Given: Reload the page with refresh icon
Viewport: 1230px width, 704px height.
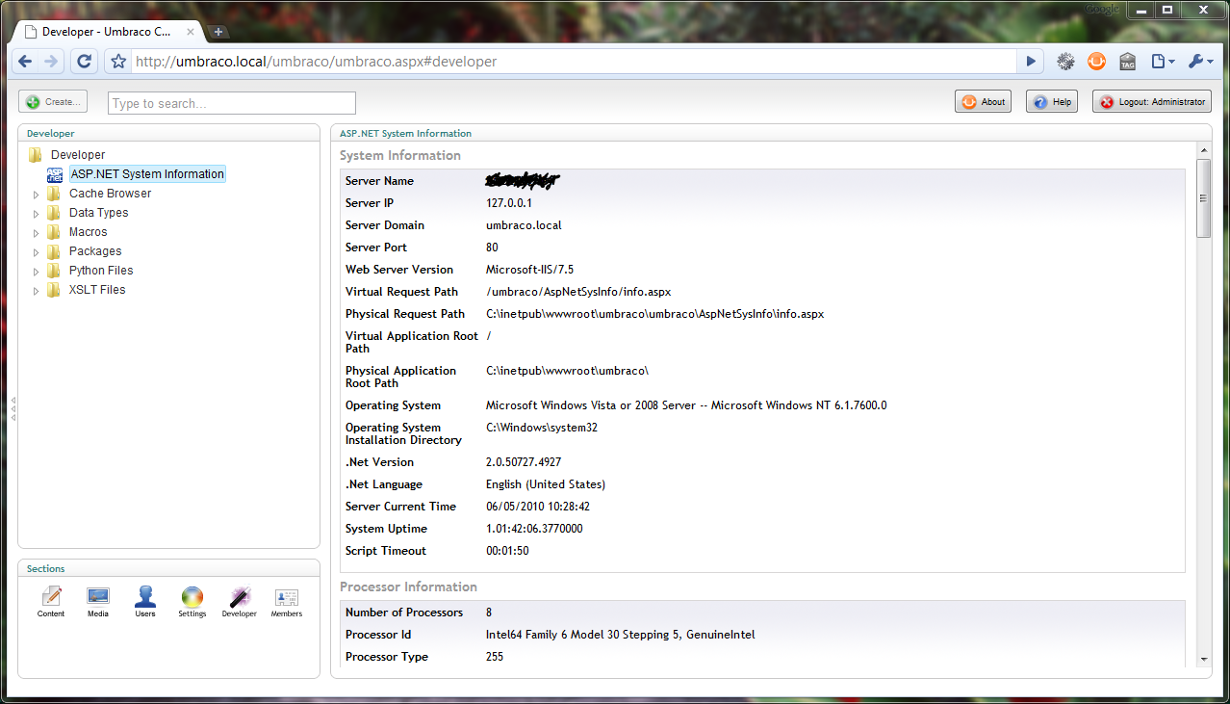Looking at the screenshot, I should point(84,62).
